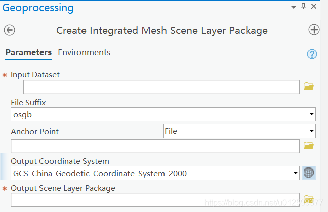Image resolution: width=328 pixels, height=212 pixels.
Task: Switch to the Environments tab
Action: [x=84, y=52]
